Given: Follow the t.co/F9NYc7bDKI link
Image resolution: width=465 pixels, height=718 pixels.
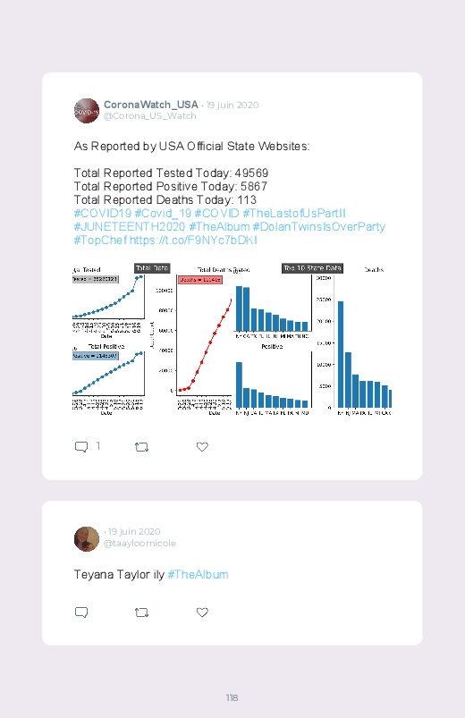Looking at the screenshot, I should [193, 240].
